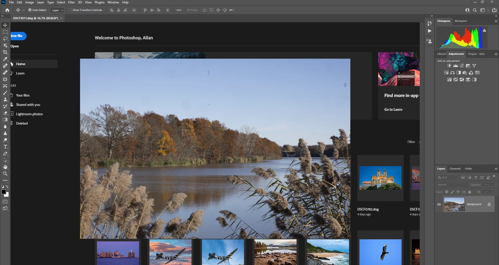Toggle the shape layer filter
The width and height of the screenshot is (499, 265).
482,178
